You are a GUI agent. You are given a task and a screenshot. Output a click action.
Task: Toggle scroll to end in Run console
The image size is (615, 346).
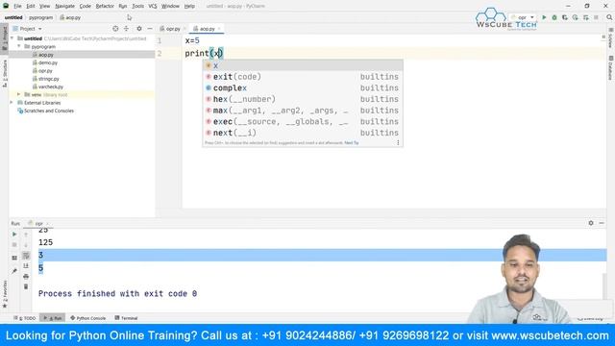point(26,266)
